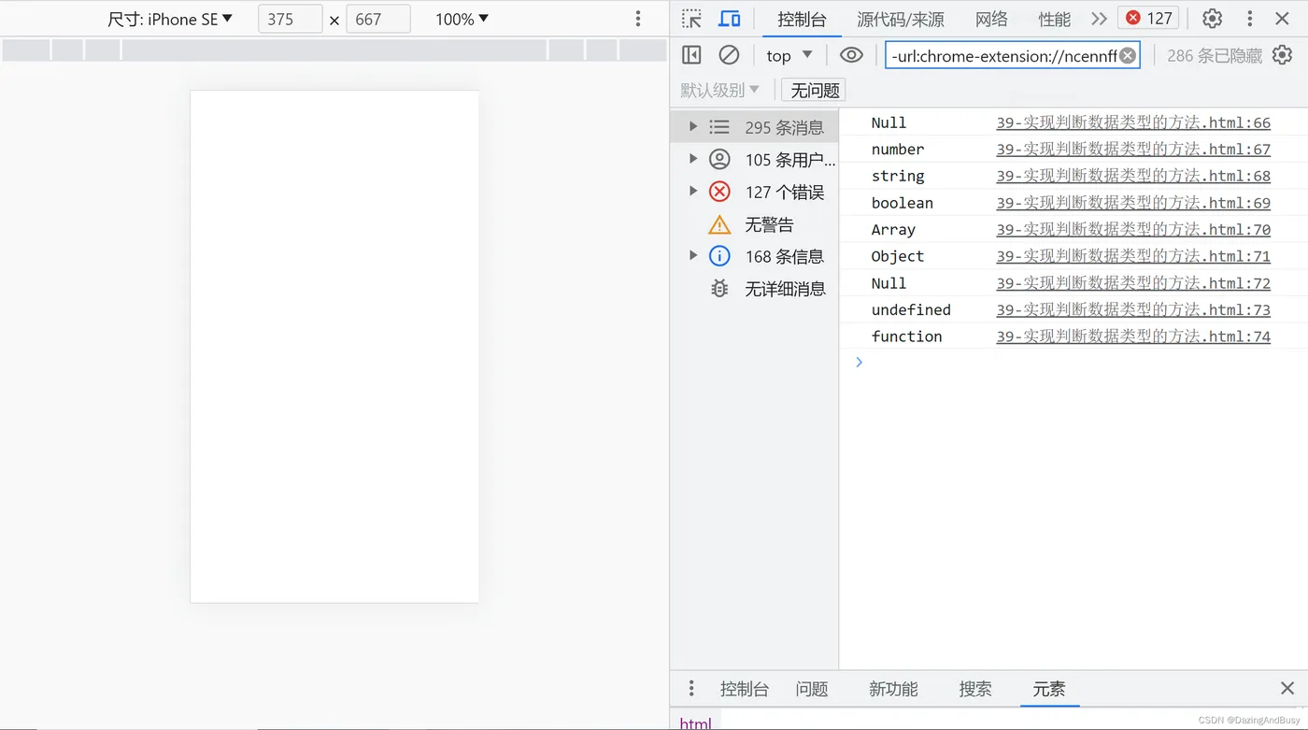This screenshot has width=1308, height=730.
Task: Click the user messages person icon
Action: [x=719, y=159]
